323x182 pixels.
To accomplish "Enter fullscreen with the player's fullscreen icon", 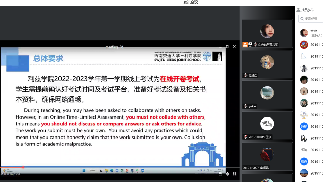I will tap(234, 174).
